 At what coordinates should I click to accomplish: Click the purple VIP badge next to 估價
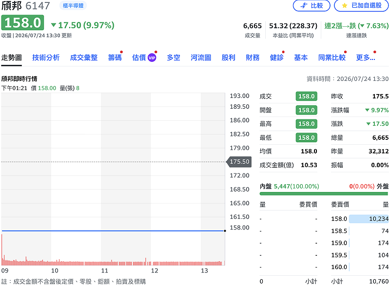tap(152, 57)
